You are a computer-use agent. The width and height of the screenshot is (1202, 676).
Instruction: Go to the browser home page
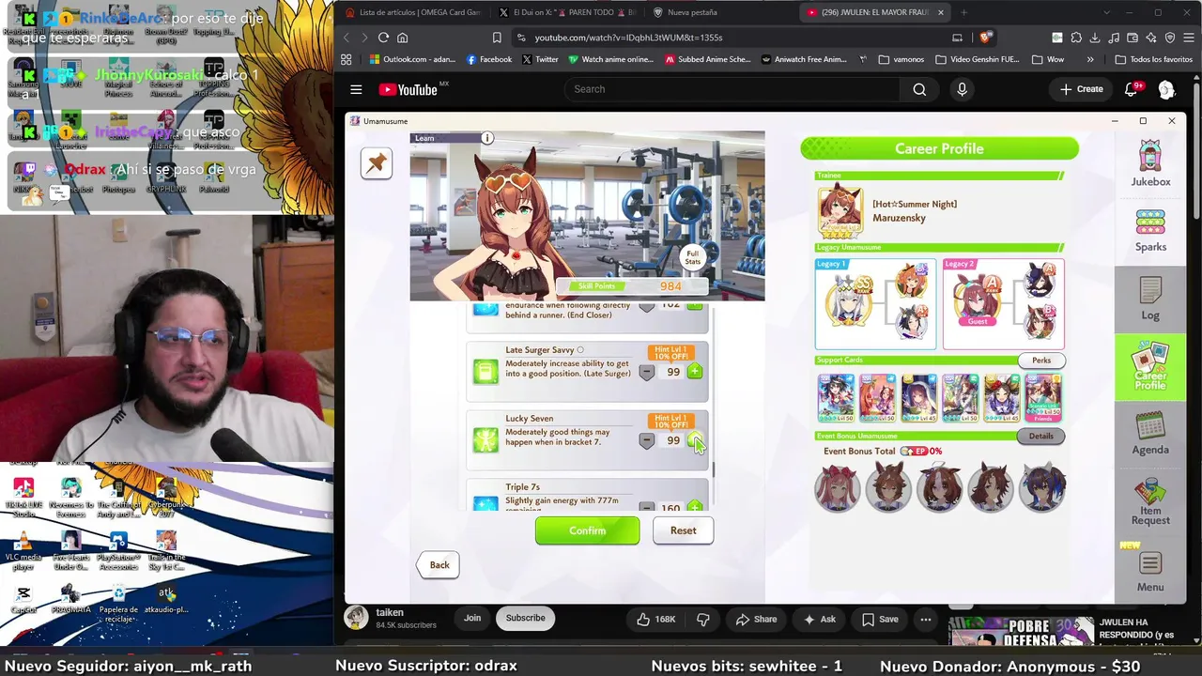pyautogui.click(x=402, y=38)
